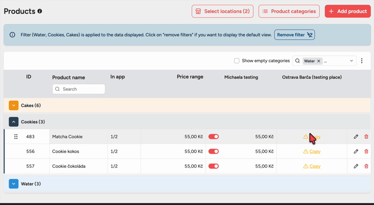Collapse the Cookies (3) category
Image resolution: width=374 pixels, height=205 pixels.
point(14,122)
